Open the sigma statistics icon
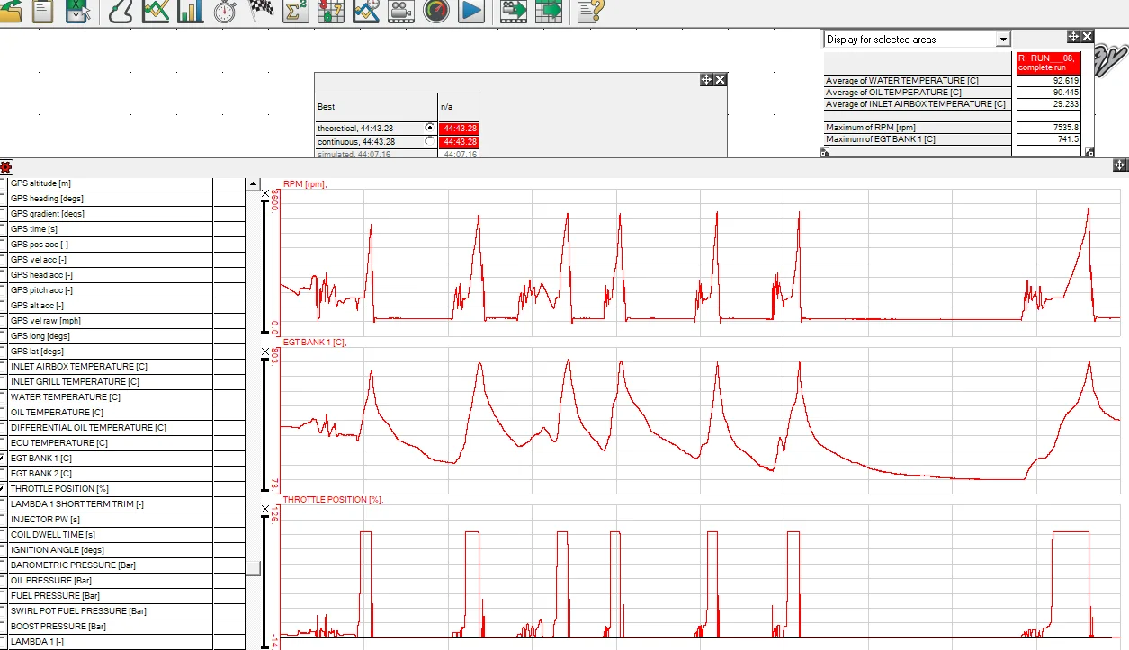Image resolution: width=1129 pixels, height=650 pixels. click(x=296, y=11)
